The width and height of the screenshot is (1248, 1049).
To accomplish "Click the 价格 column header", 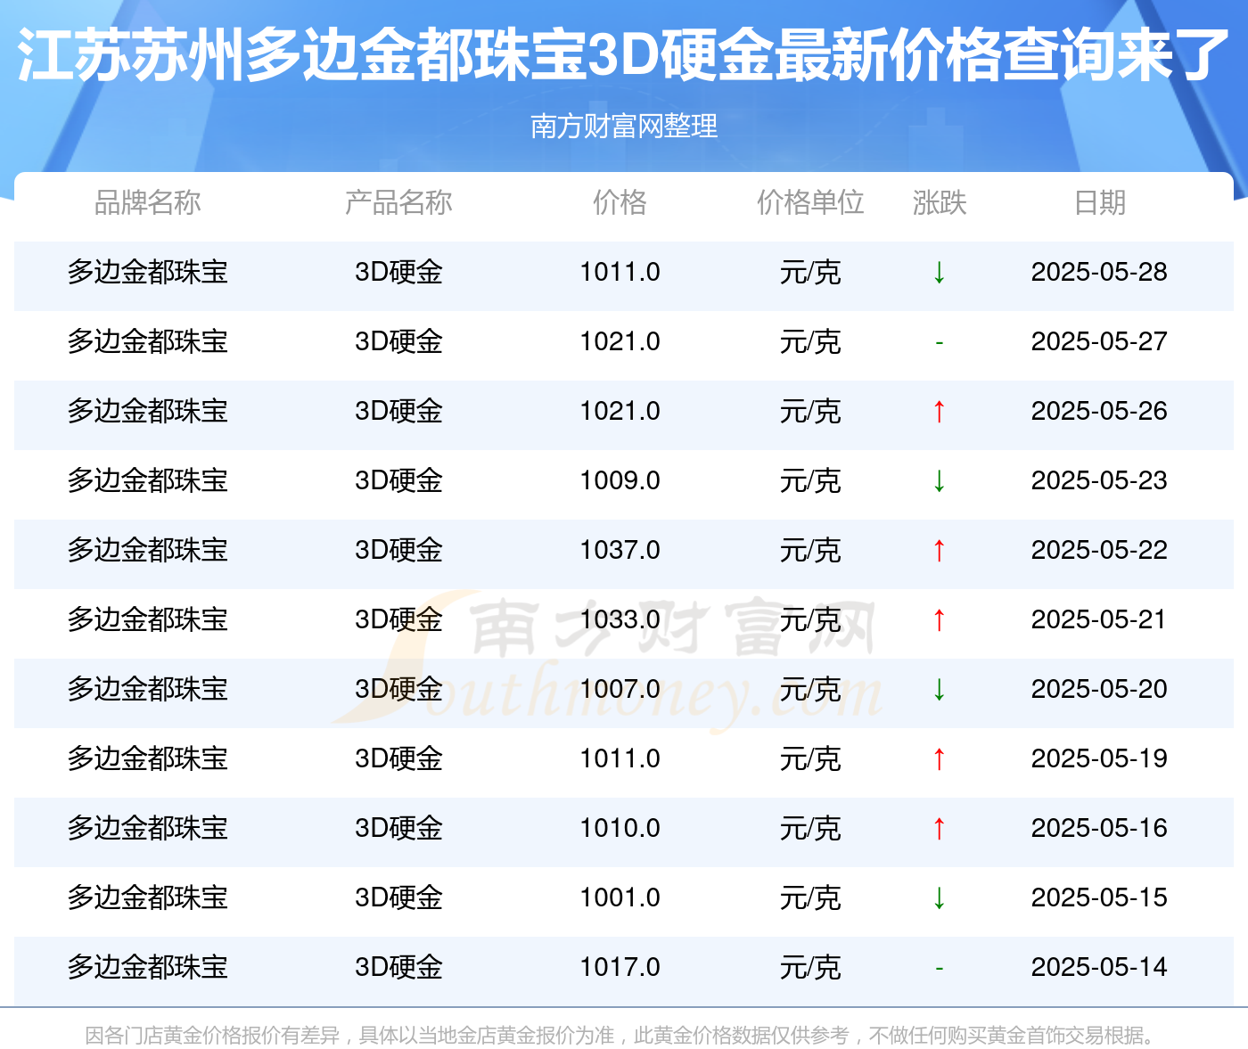I will (x=620, y=202).
